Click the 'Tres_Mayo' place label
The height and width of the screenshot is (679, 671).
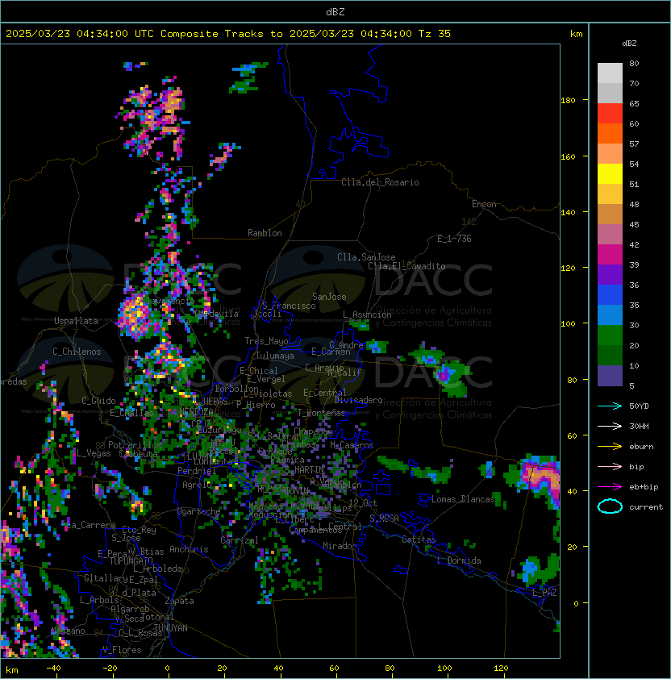tap(266, 341)
